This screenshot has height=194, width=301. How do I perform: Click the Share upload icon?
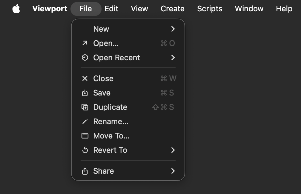[x=85, y=171]
